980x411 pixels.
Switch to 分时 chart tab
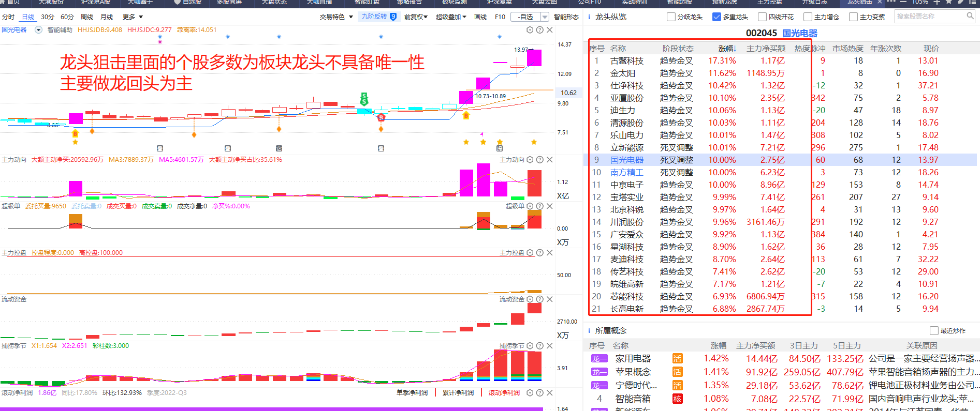click(x=8, y=17)
